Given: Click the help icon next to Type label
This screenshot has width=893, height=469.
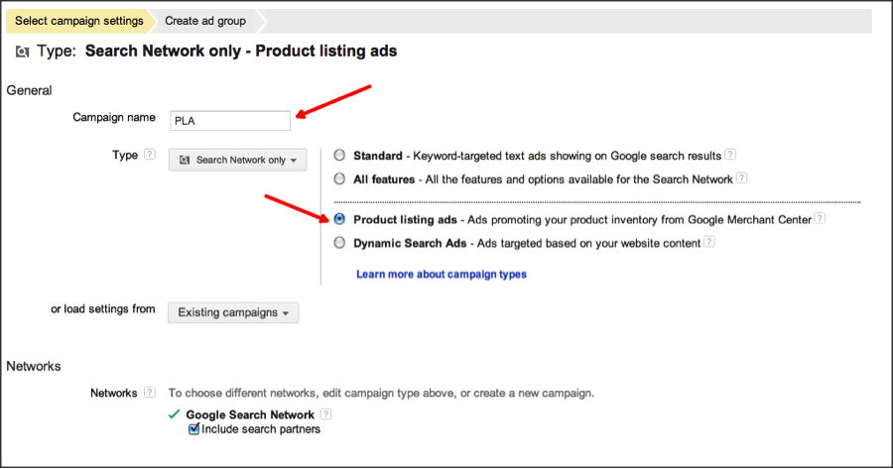Looking at the screenshot, I should 150,155.
